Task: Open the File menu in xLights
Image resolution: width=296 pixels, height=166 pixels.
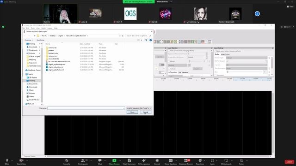Action: point(24,28)
